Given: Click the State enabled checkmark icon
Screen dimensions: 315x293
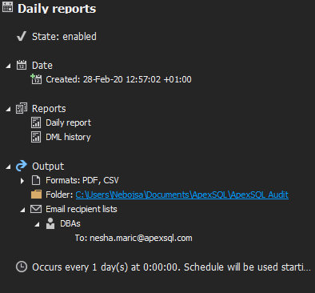Looking at the screenshot, I should [x=22, y=36].
